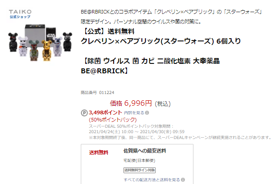The width and height of the screenshot is (272, 184).
Task: Click the TAIKO official shop logo
Action: tap(20, 14)
